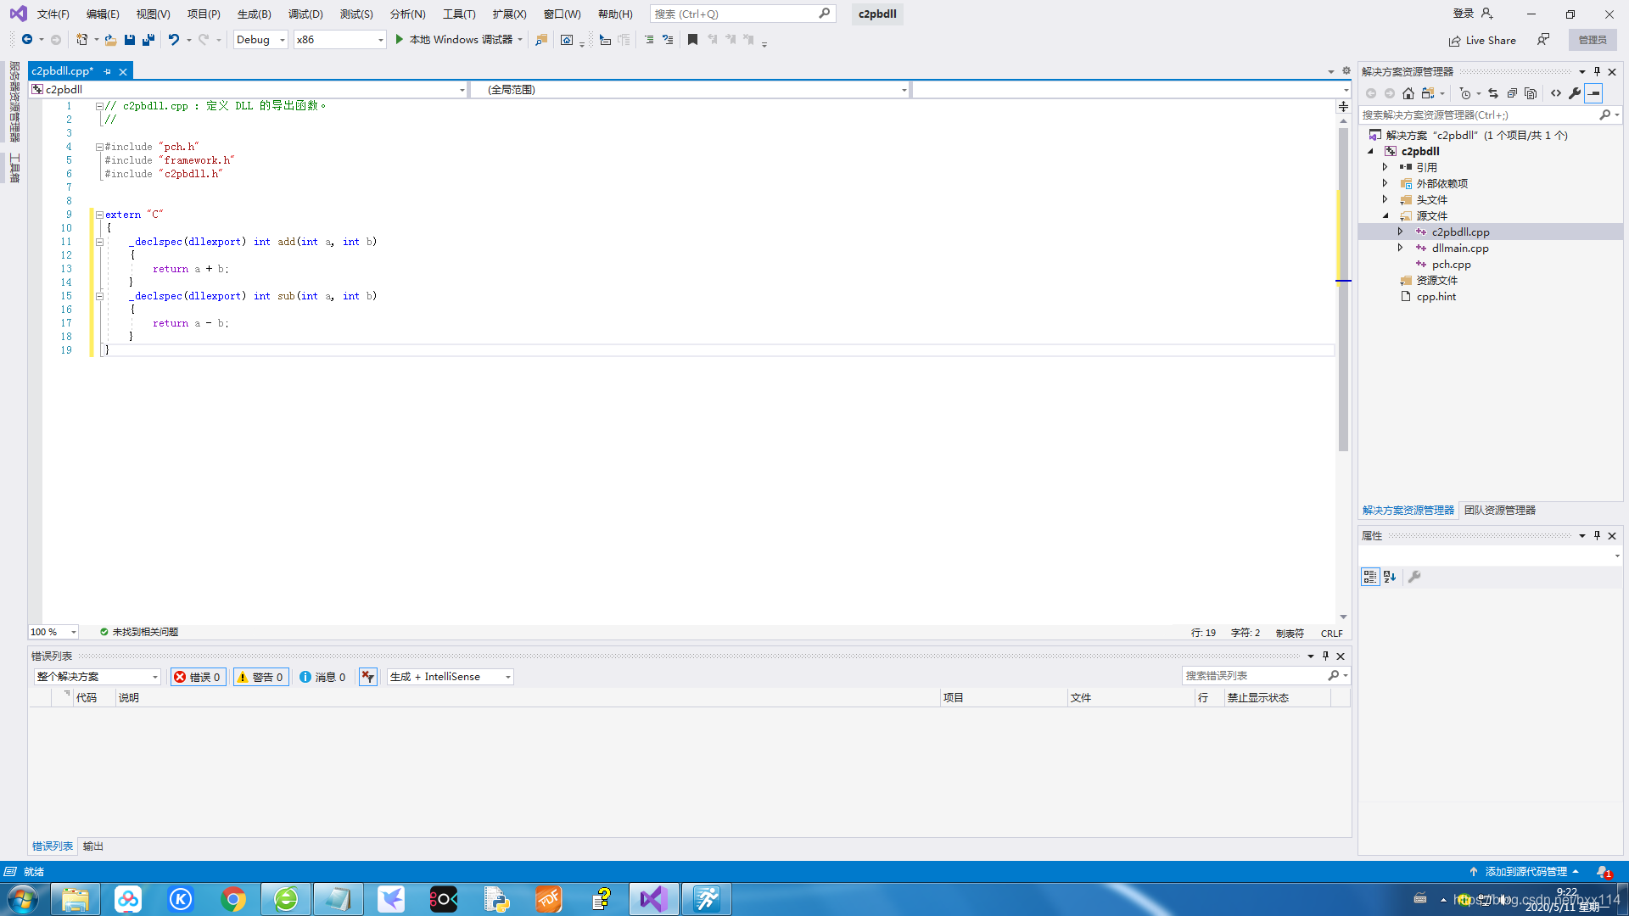Select dllmain.cpp in Solution Explorer
The height and width of the screenshot is (916, 1629).
(1461, 248)
